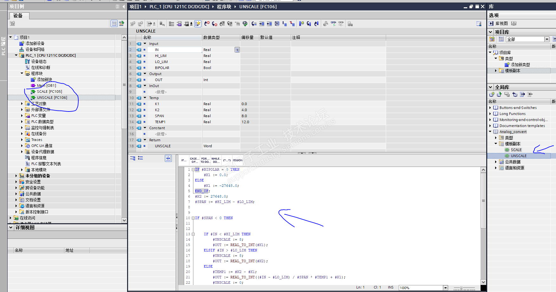Toggle the code side panel split button
The height and width of the screenshot is (292, 556).
pyautogui.click(x=168, y=158)
